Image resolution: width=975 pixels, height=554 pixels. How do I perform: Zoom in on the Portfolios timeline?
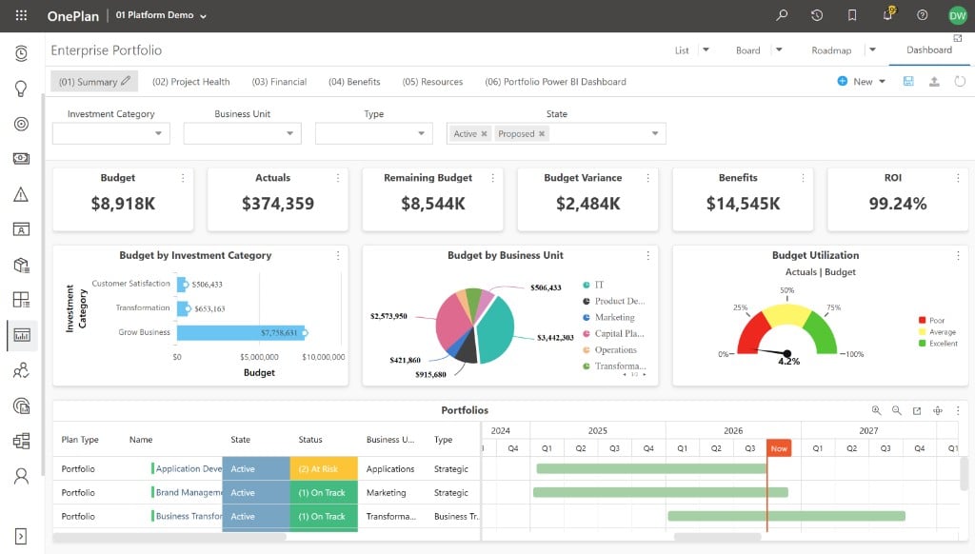876,410
